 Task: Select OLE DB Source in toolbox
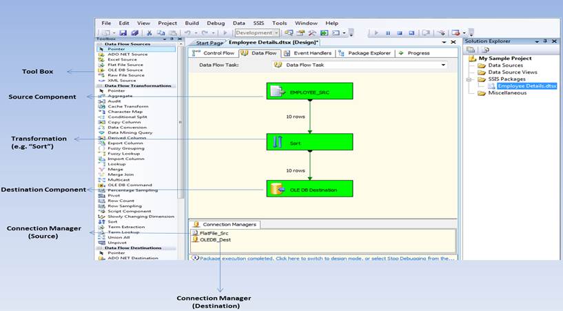(125, 70)
